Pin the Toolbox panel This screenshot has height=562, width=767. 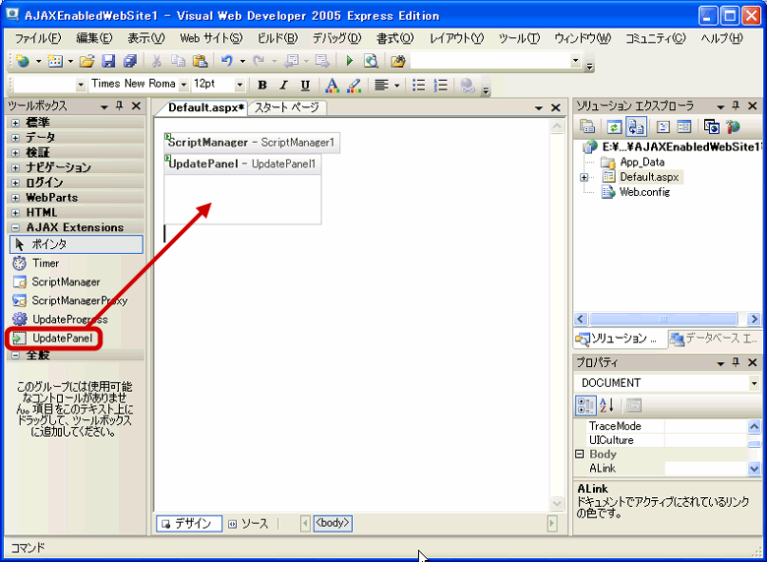tap(120, 106)
